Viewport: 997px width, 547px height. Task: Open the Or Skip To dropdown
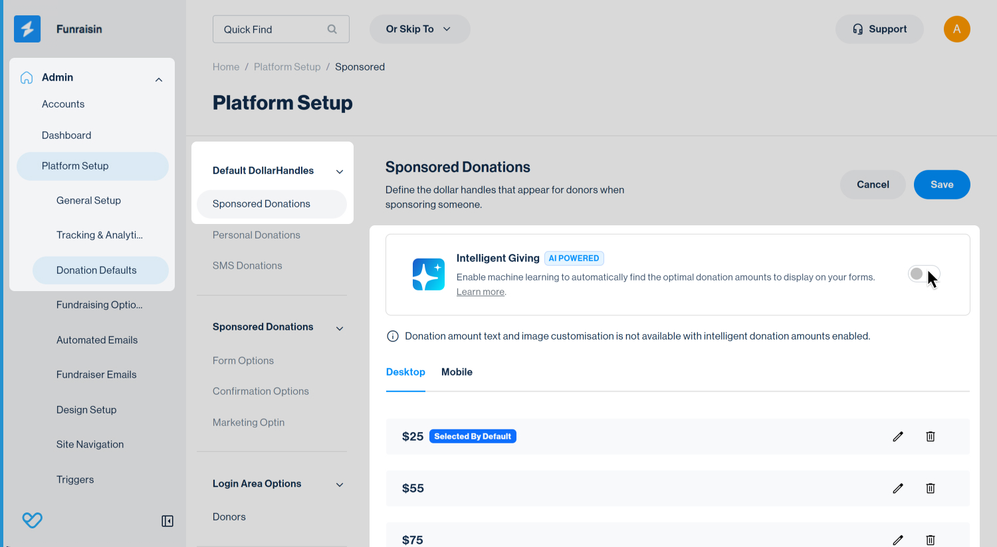[419, 29]
